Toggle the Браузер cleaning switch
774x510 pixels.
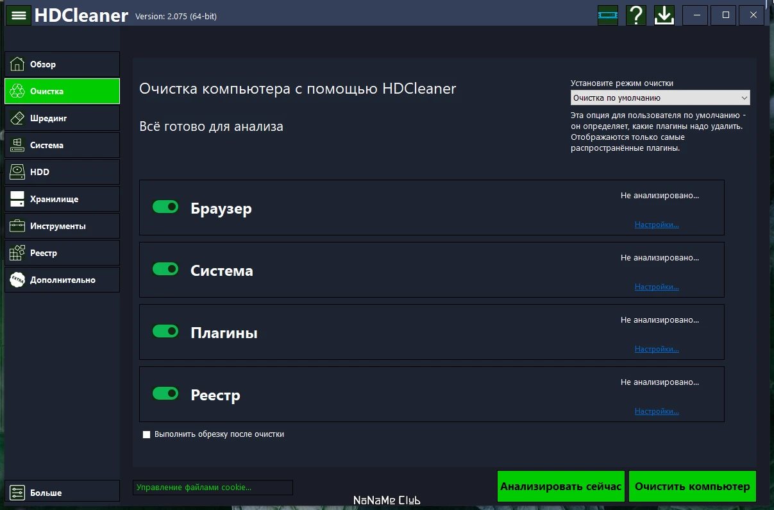coord(165,207)
